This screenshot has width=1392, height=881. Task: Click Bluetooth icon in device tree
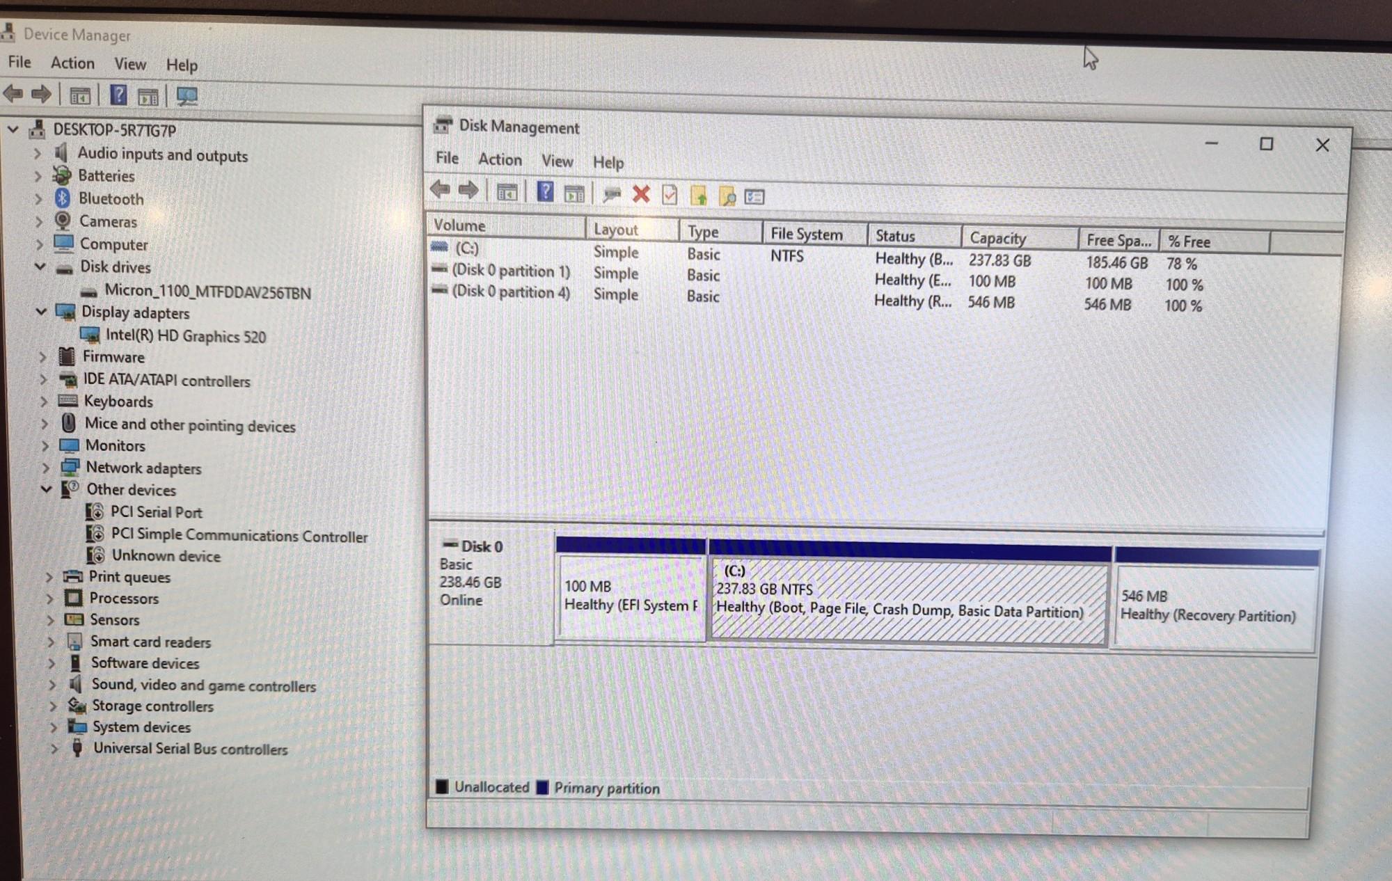(x=63, y=198)
